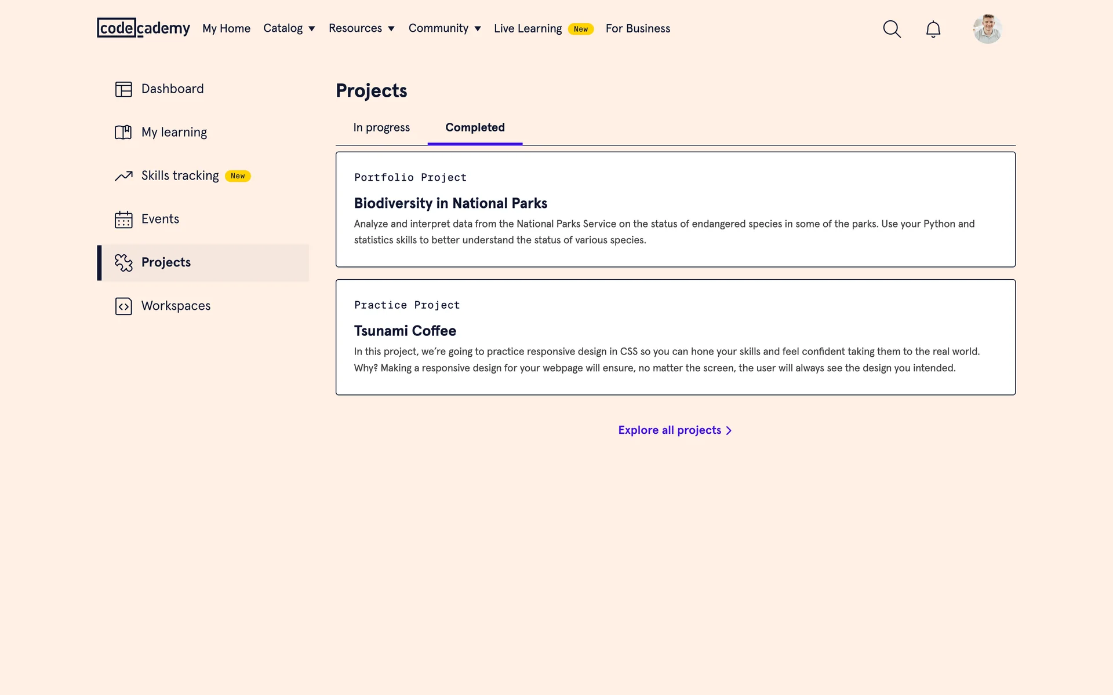Expand the Catalog dropdown menu
The image size is (1113, 695).
[x=289, y=28]
